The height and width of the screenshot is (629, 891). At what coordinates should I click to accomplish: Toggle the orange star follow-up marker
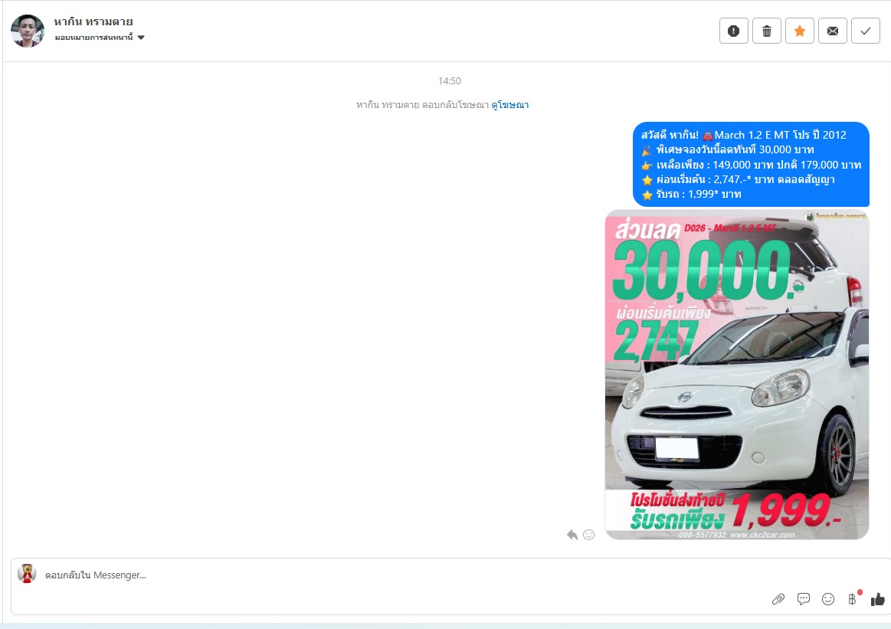[x=800, y=31]
